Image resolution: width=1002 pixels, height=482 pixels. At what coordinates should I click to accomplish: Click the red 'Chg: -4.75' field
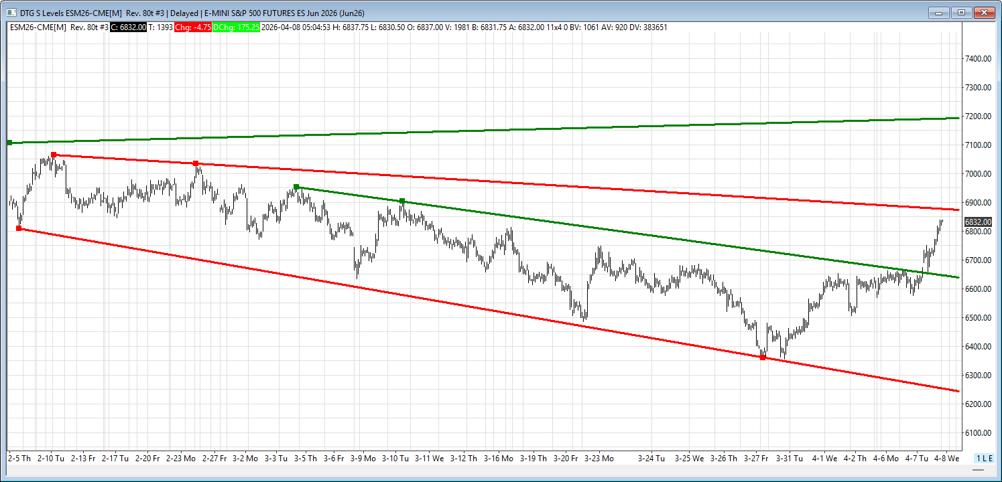(x=193, y=27)
